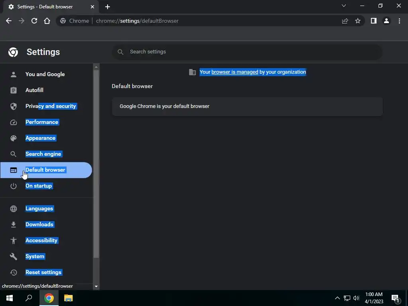Image resolution: width=408 pixels, height=306 pixels.
Task: Open a new tab with the plus button
Action: coord(108,7)
